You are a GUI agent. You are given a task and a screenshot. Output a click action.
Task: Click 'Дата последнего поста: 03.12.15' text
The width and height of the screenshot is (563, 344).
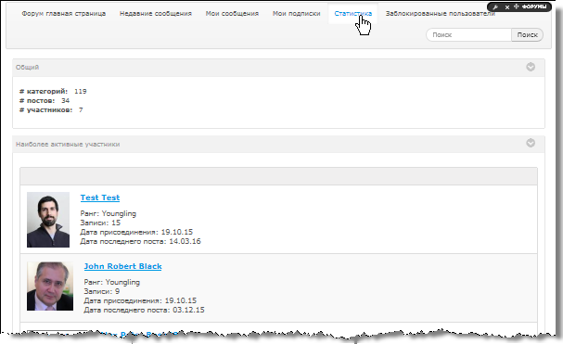144,310
